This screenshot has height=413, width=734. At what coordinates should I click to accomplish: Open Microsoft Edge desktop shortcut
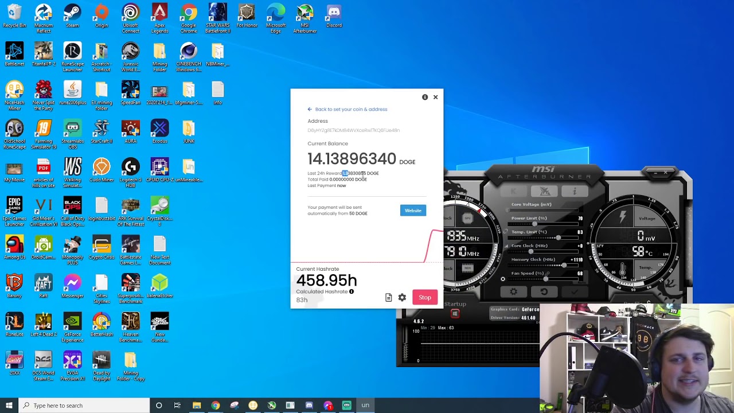pos(276,18)
